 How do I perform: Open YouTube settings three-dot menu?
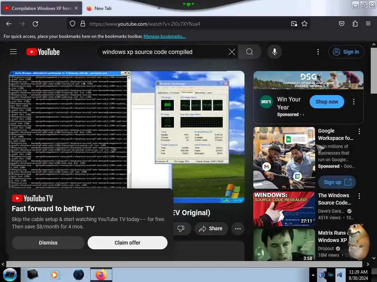[x=318, y=52]
